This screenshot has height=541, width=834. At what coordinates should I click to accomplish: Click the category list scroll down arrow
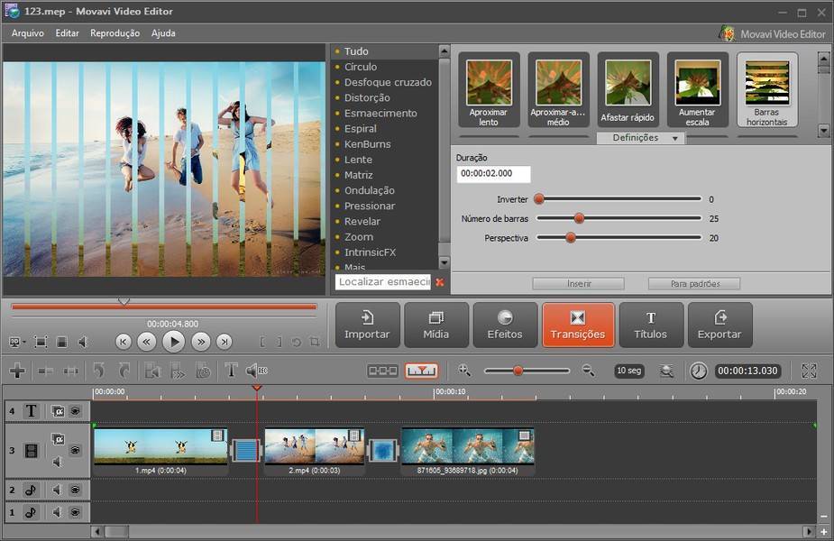444,262
